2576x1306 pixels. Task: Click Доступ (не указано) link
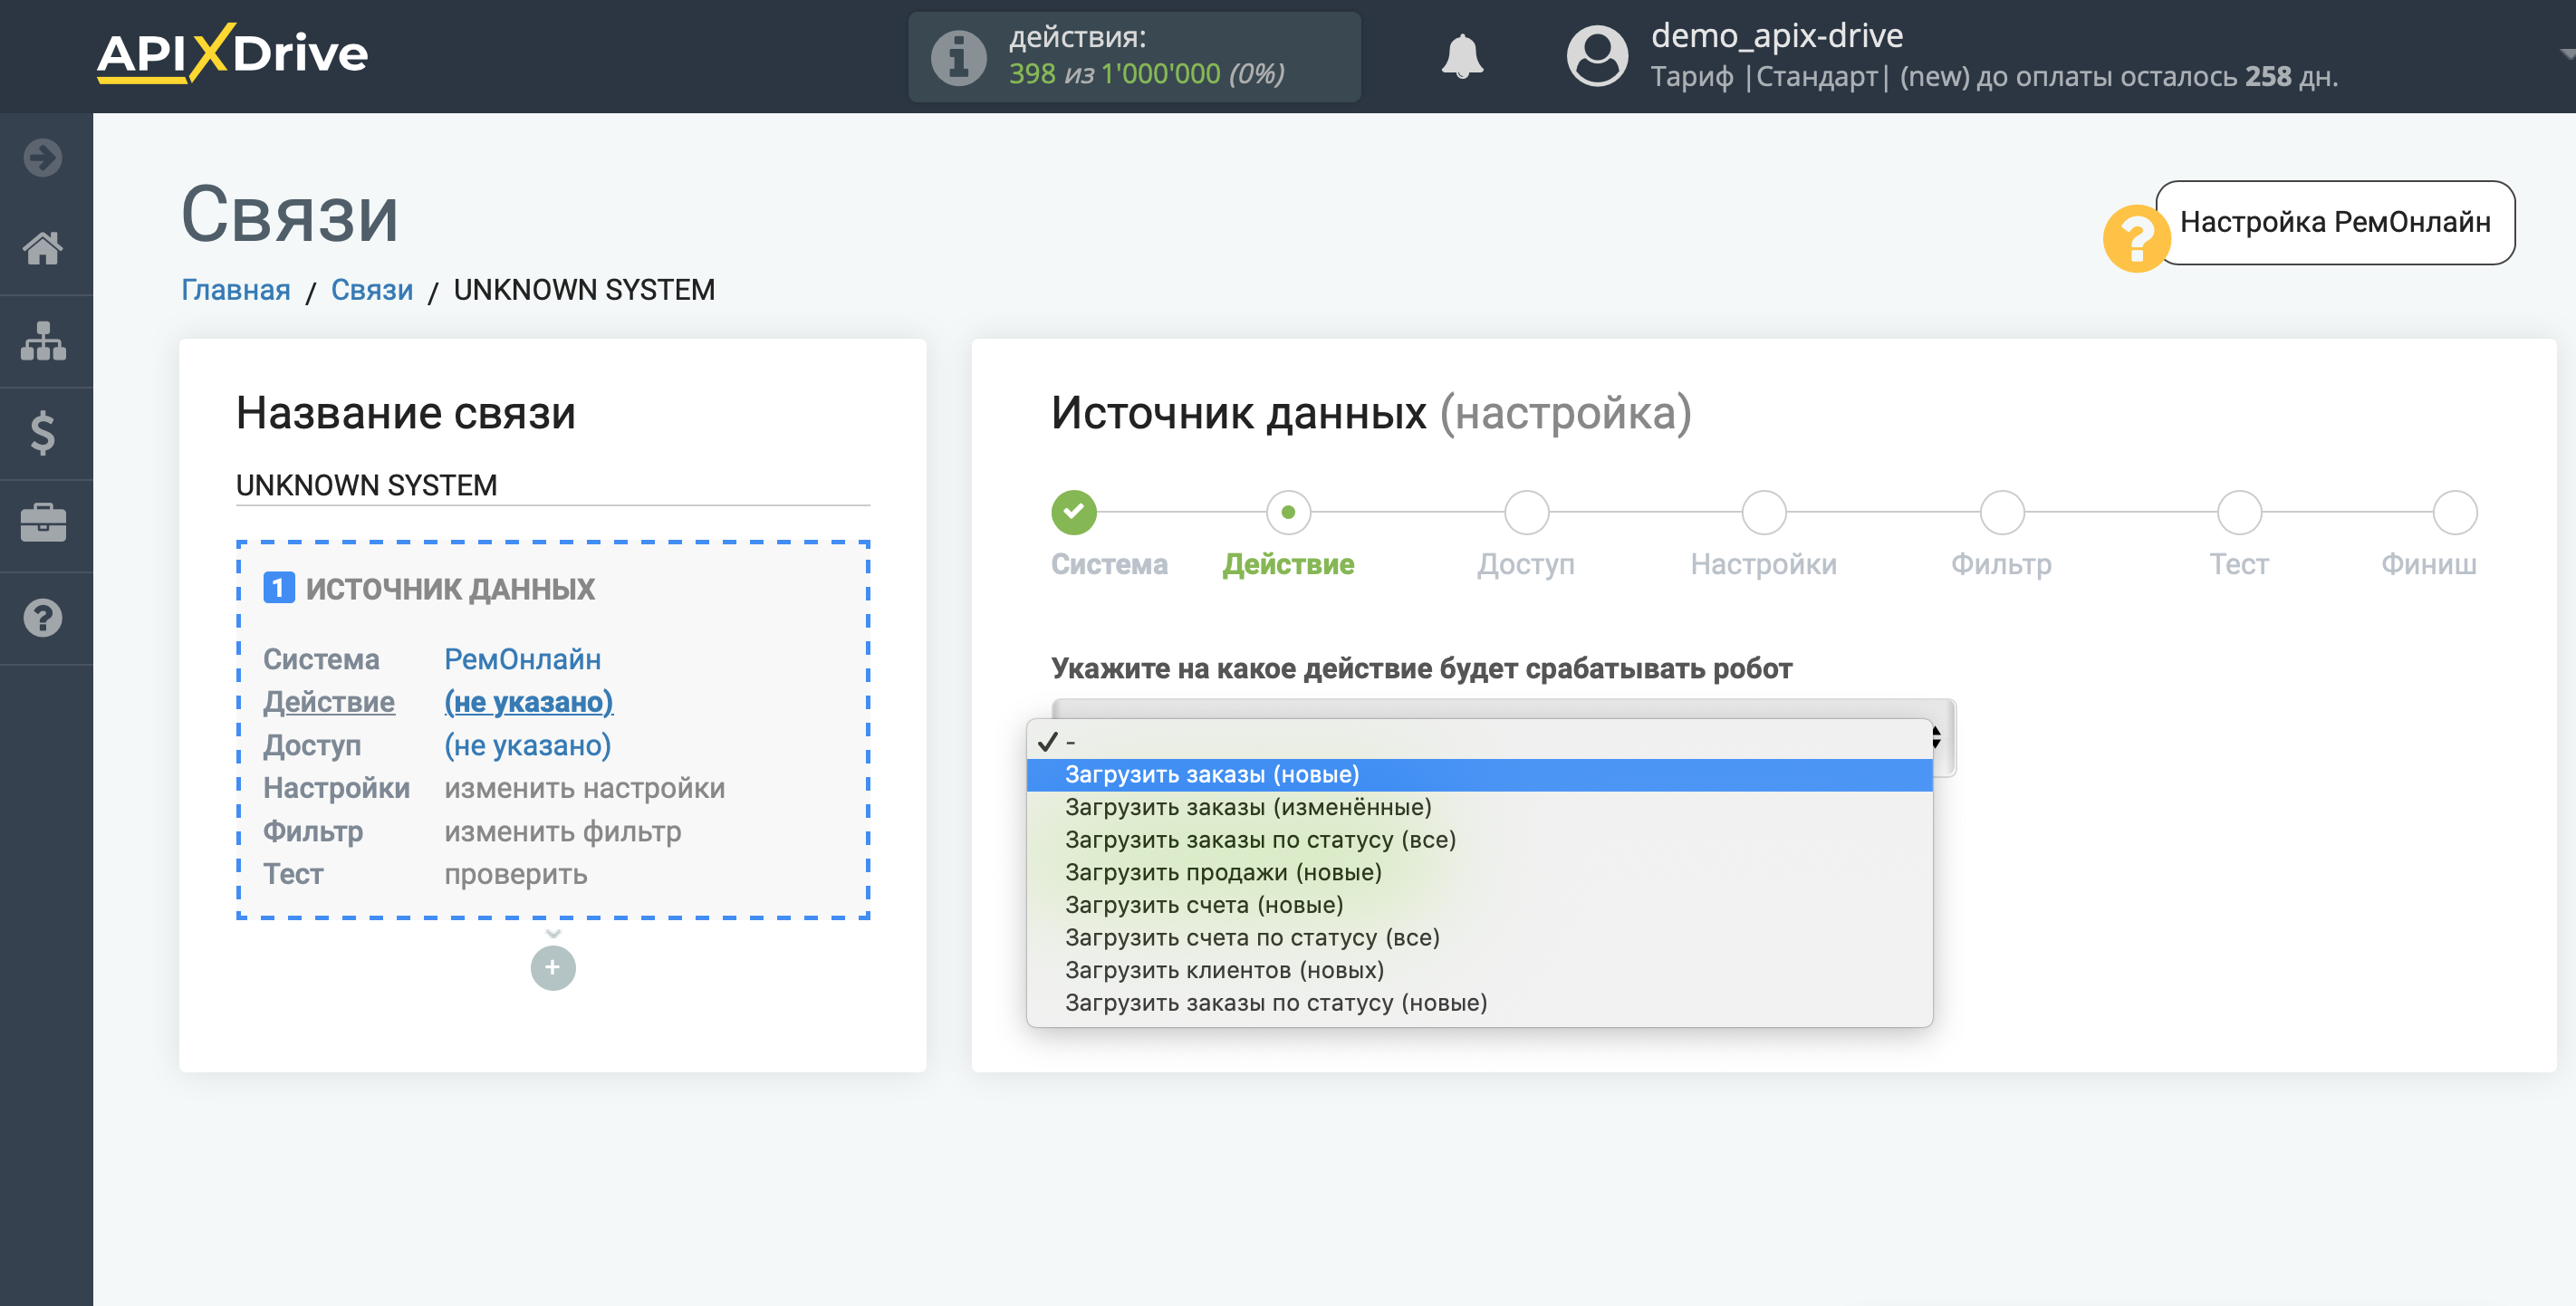click(x=527, y=745)
